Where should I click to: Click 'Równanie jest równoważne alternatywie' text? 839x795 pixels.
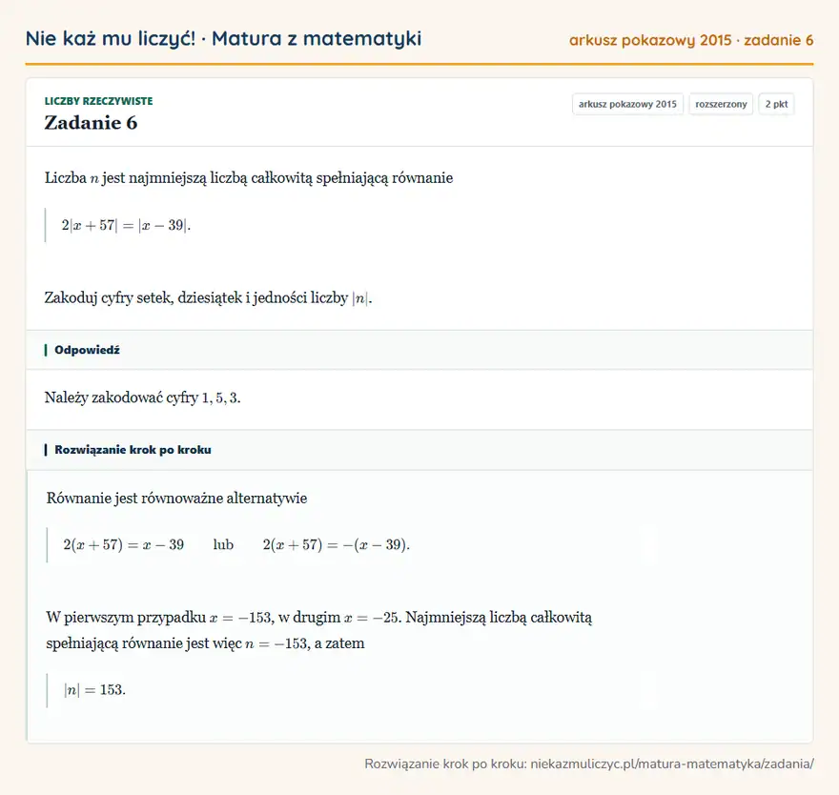[176, 499]
